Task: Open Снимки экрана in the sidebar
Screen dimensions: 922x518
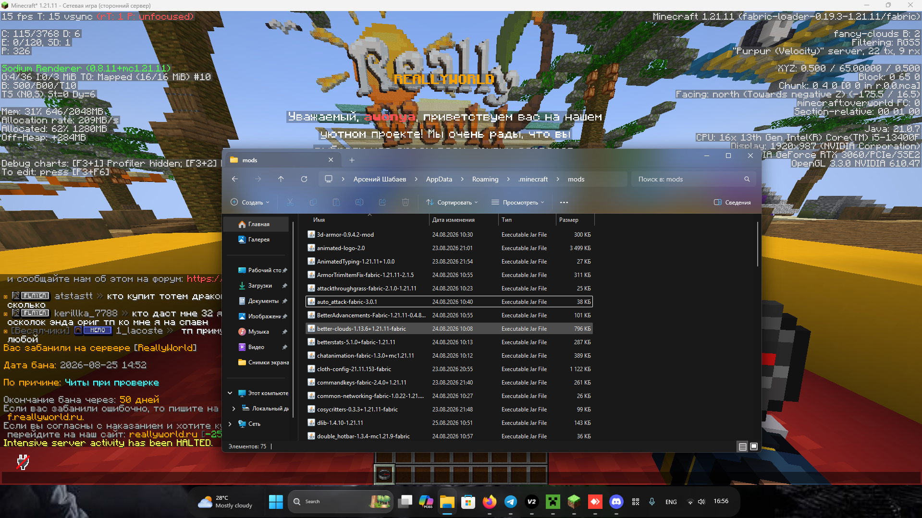Action: click(257, 362)
